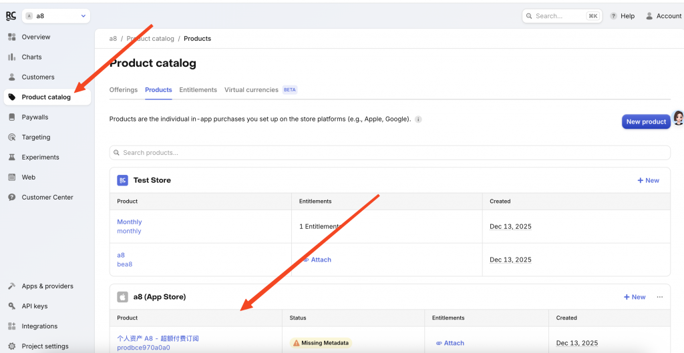Switch to the Entitlements tab

click(x=198, y=89)
